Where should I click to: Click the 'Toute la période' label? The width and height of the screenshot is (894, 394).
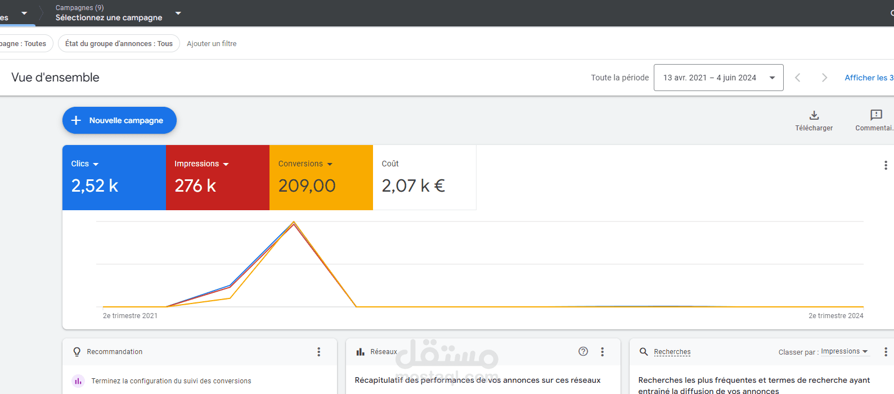(619, 78)
